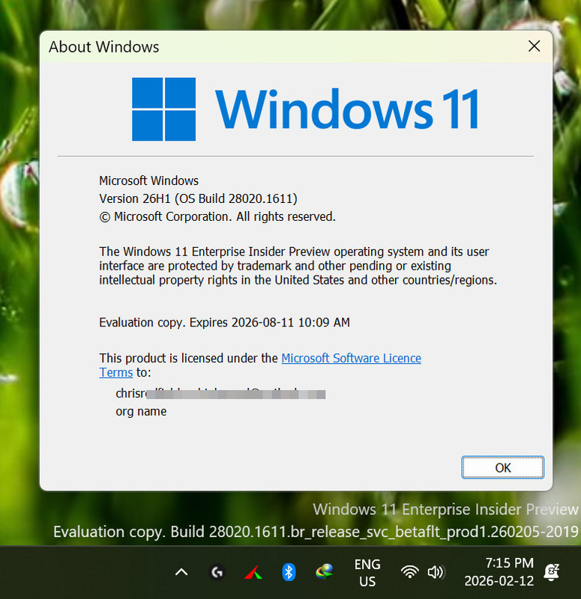581x599 pixels.
Task: Click the Enterprise Insider Preview paragraph
Action: coord(298,266)
